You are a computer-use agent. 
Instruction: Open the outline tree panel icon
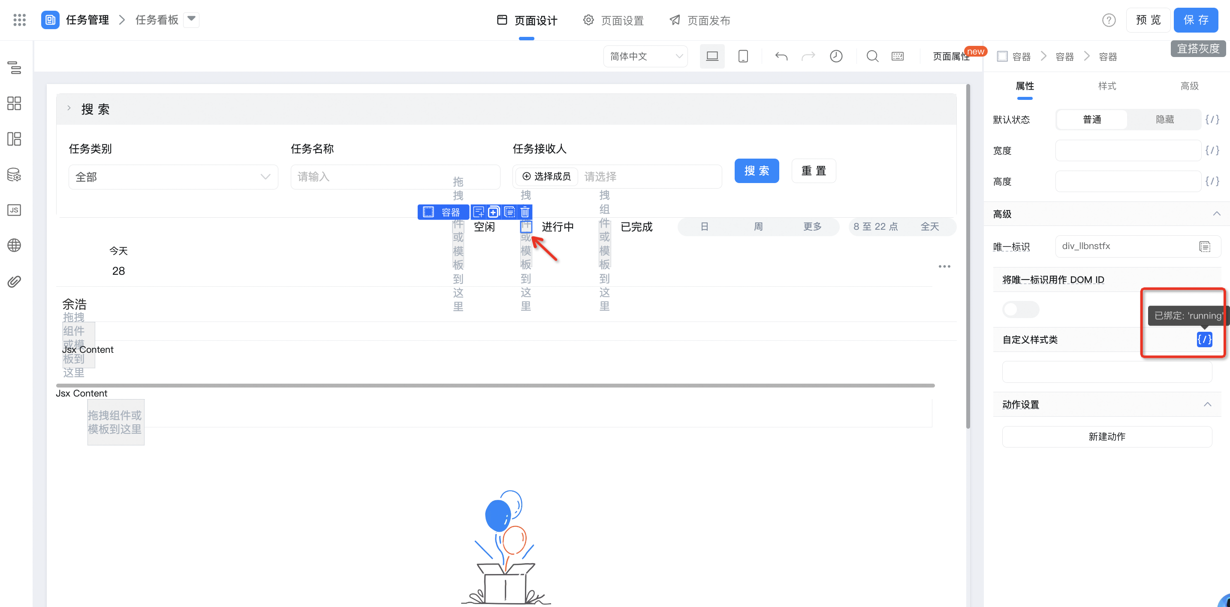tap(14, 68)
